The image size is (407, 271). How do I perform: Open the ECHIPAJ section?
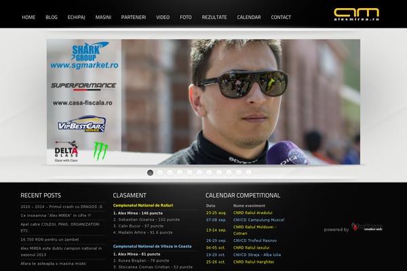76,18
